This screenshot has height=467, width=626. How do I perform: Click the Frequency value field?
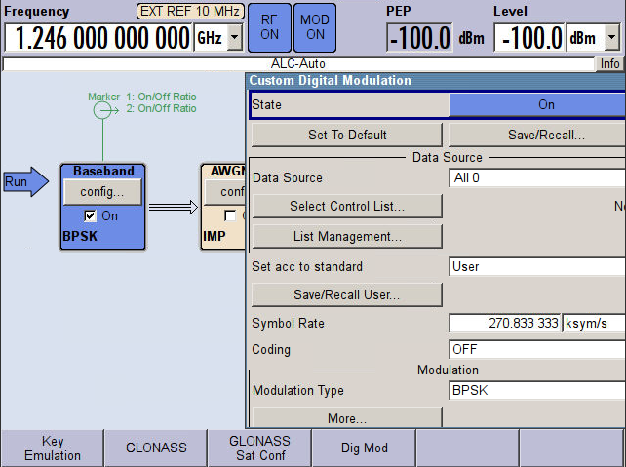tap(98, 39)
